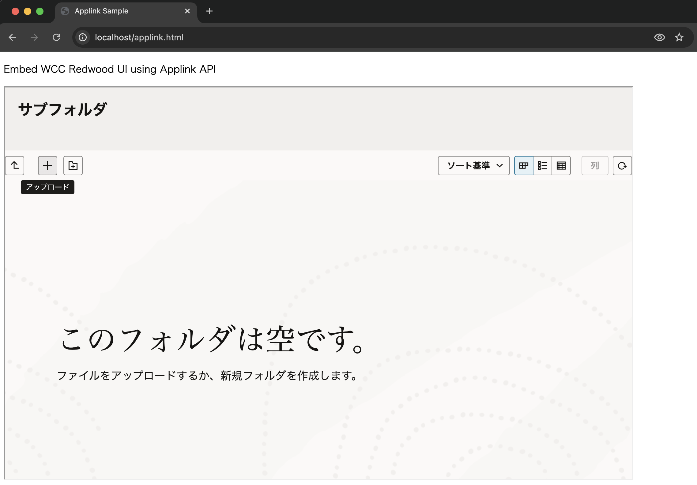Navigate back using the browser arrow
This screenshot has width=697, height=485.
pos(12,37)
